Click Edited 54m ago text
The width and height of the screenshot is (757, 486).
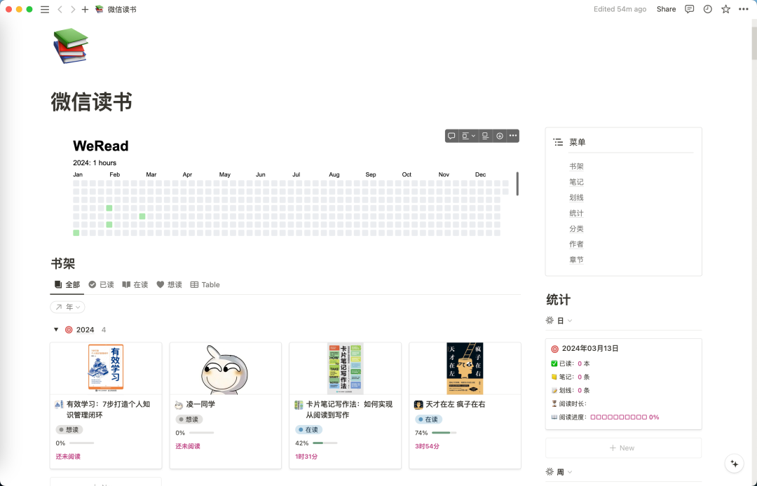click(620, 9)
